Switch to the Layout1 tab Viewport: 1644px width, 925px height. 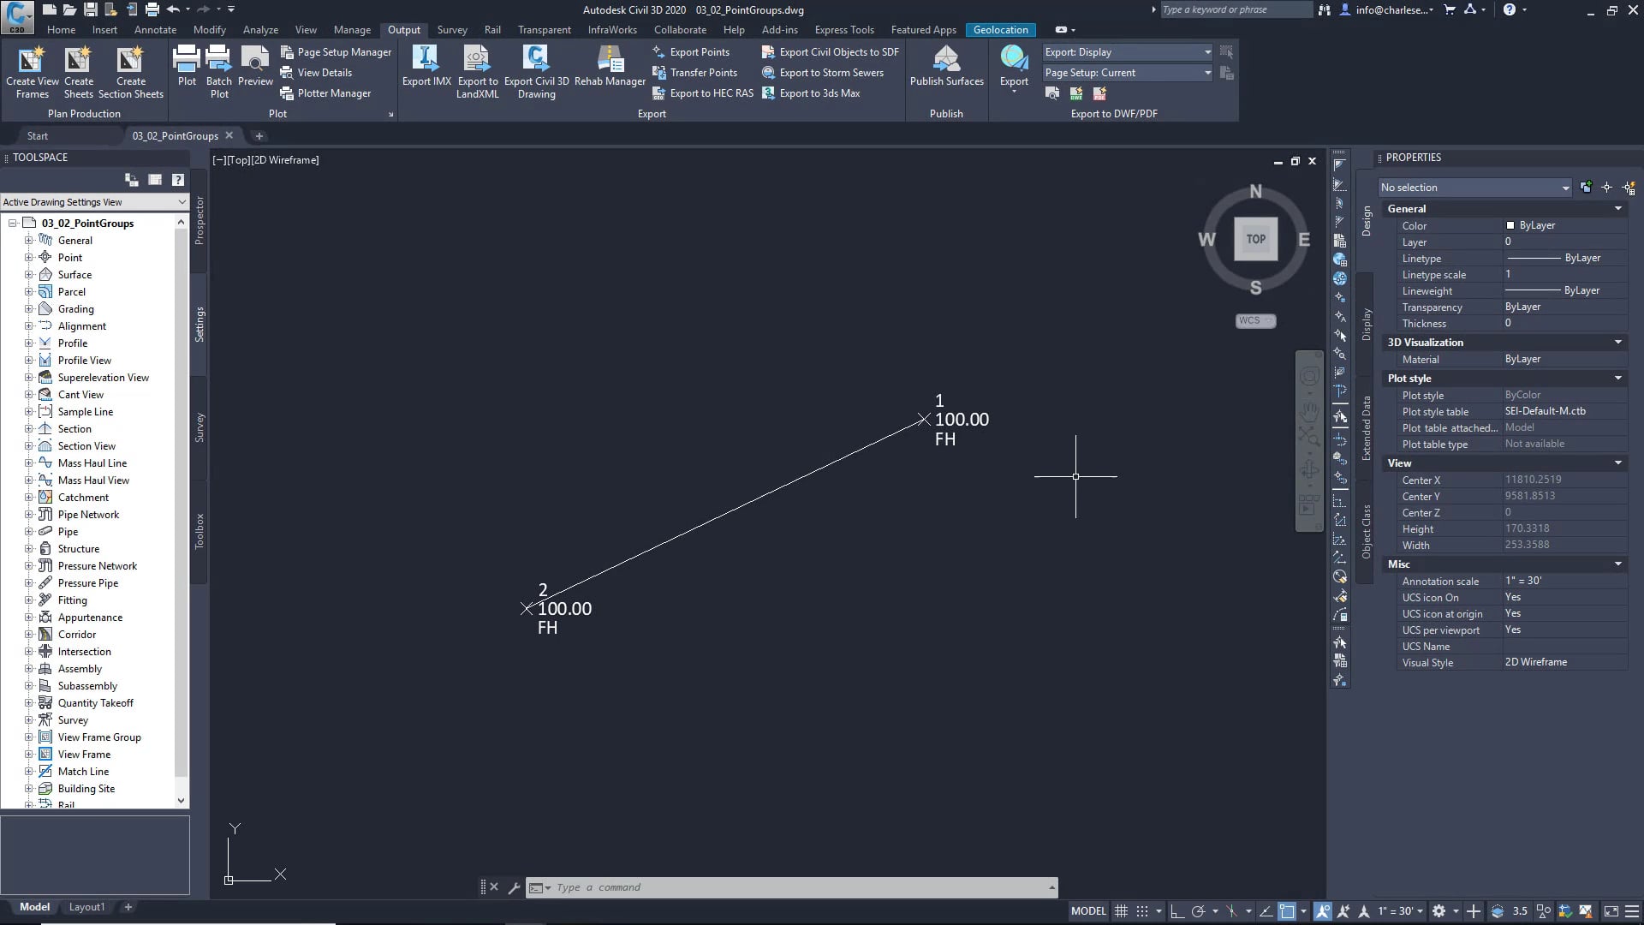pyautogui.click(x=86, y=907)
